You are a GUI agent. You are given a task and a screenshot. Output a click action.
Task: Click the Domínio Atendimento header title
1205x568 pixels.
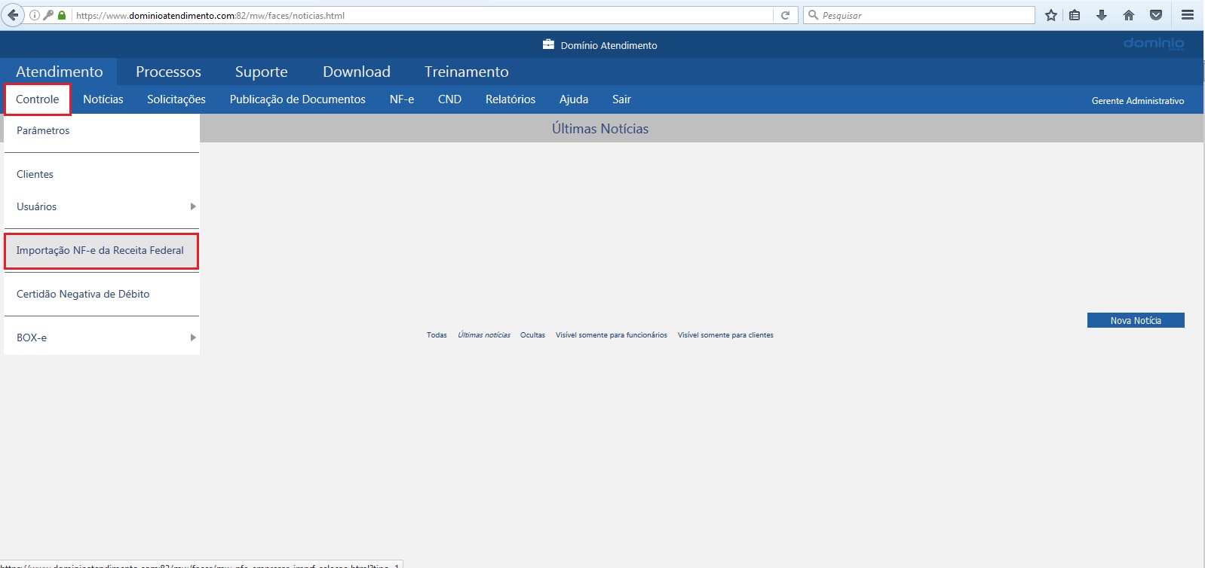[609, 45]
